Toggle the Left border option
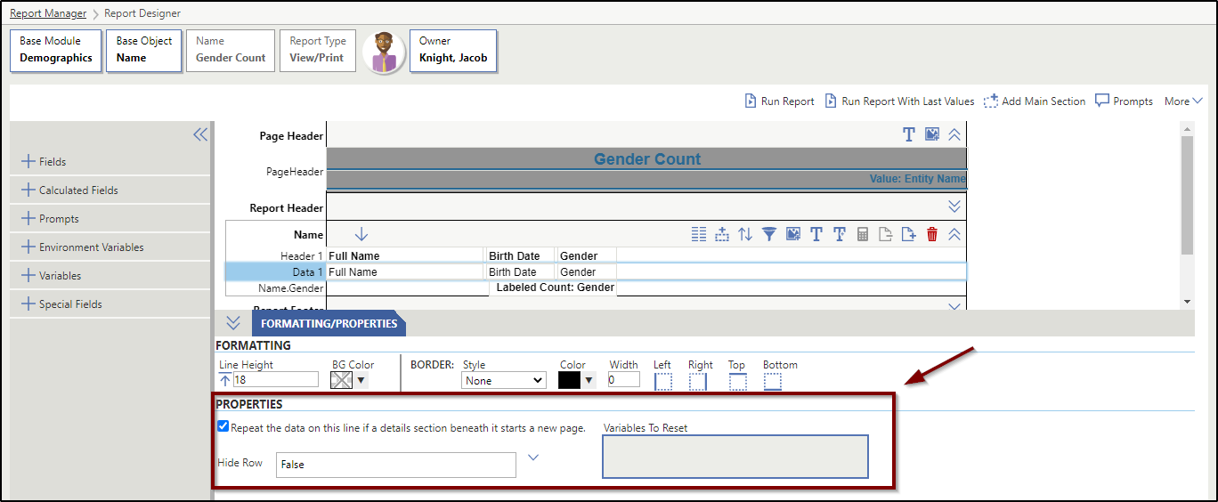1218x502 pixels. (x=663, y=381)
